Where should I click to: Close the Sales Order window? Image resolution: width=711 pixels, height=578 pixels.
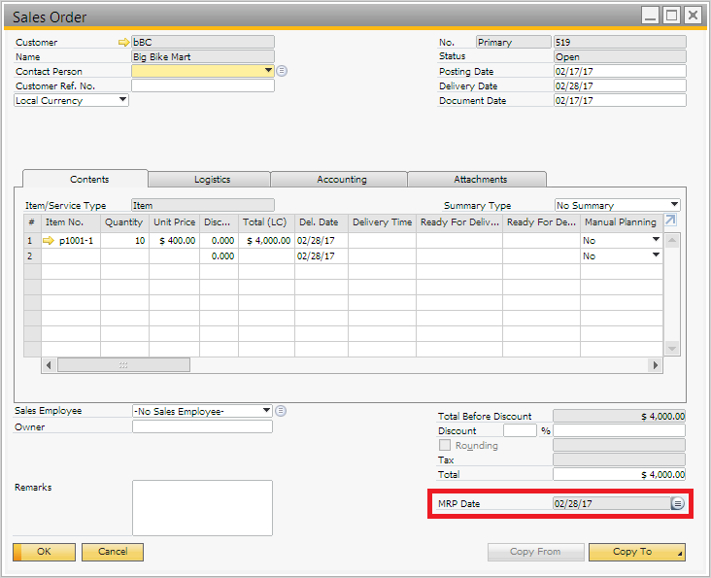point(694,16)
